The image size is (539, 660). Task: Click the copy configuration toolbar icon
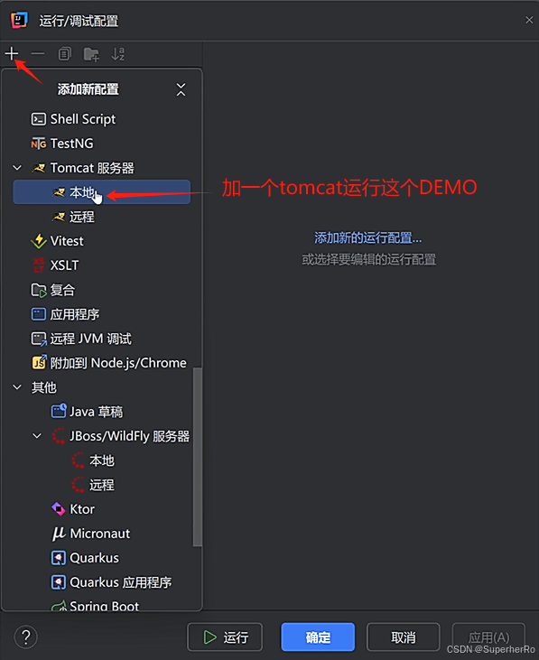65,54
